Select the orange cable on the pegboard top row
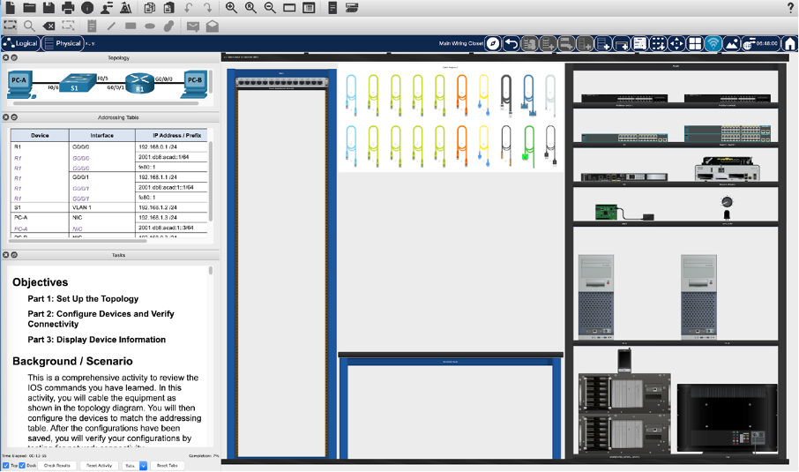Image resolution: width=799 pixels, height=472 pixels. 462,94
